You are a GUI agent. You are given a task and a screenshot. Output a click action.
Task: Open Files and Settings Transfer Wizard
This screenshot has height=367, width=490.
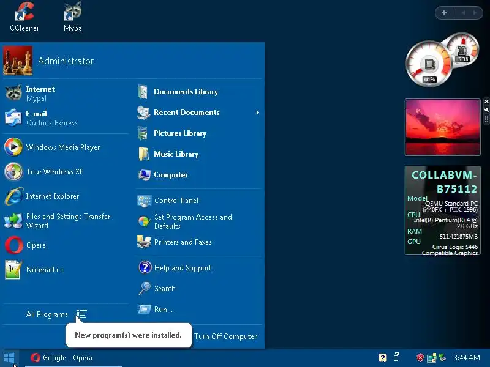point(66,221)
